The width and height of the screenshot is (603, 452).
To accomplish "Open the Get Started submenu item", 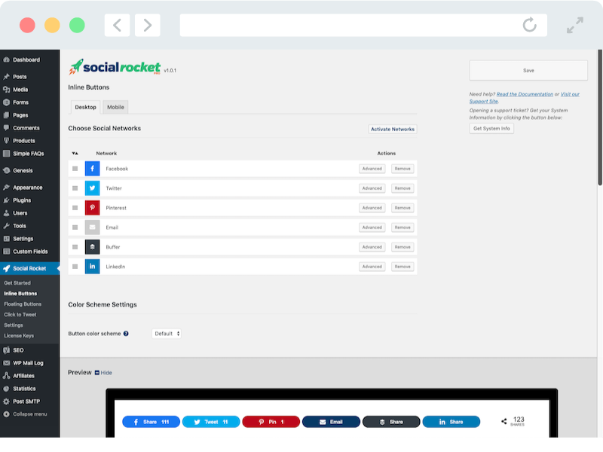I will pos(17,283).
